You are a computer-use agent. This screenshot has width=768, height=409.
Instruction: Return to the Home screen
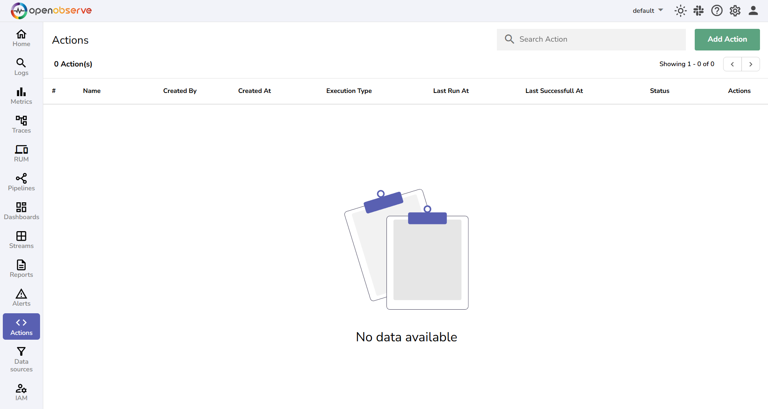point(21,38)
